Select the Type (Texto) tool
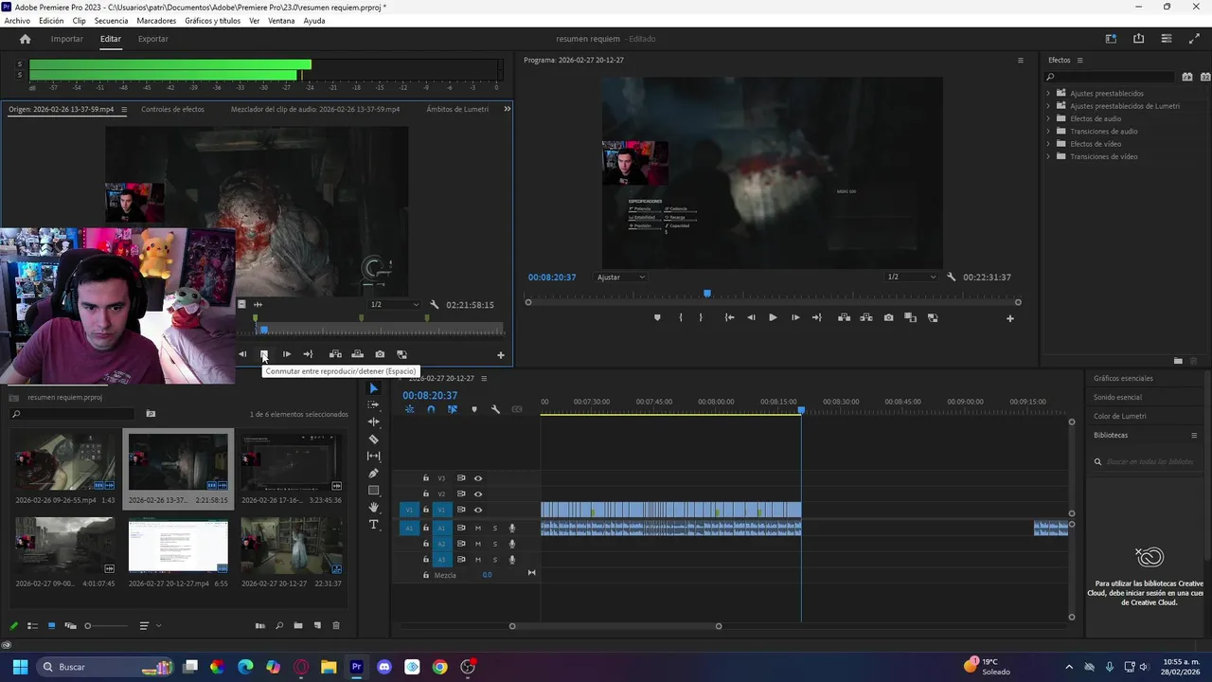 coord(373,524)
